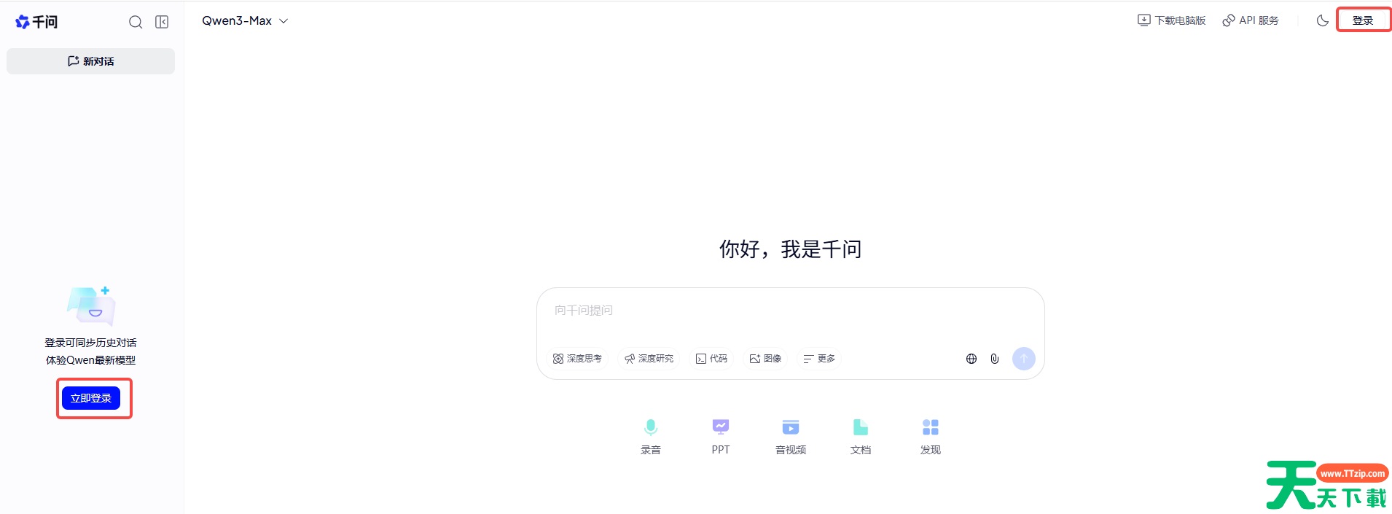Enable 深度思考 mode
The image size is (1392, 514).
577,359
